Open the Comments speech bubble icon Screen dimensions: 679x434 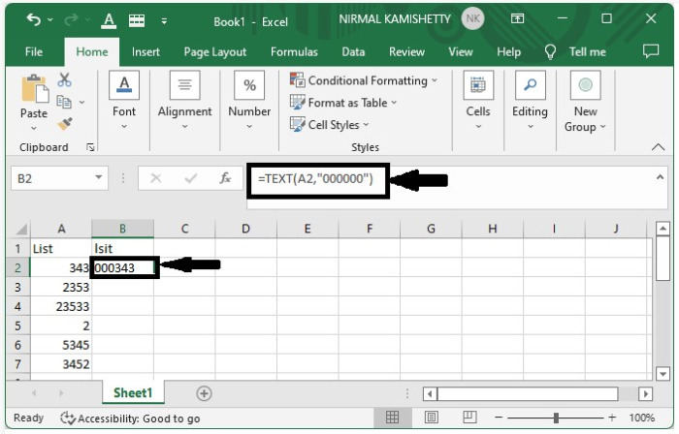[x=651, y=51]
